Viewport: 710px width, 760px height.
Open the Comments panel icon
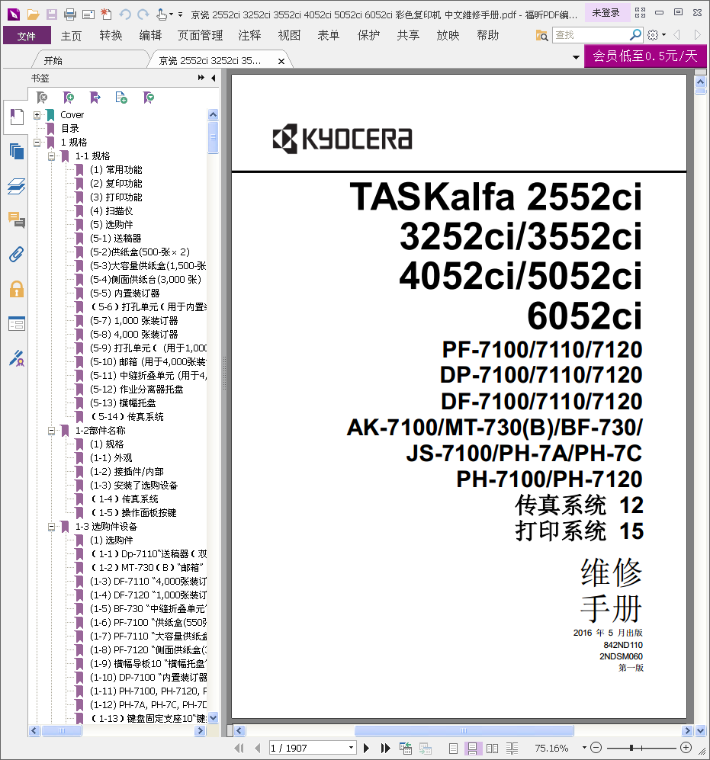(17, 220)
